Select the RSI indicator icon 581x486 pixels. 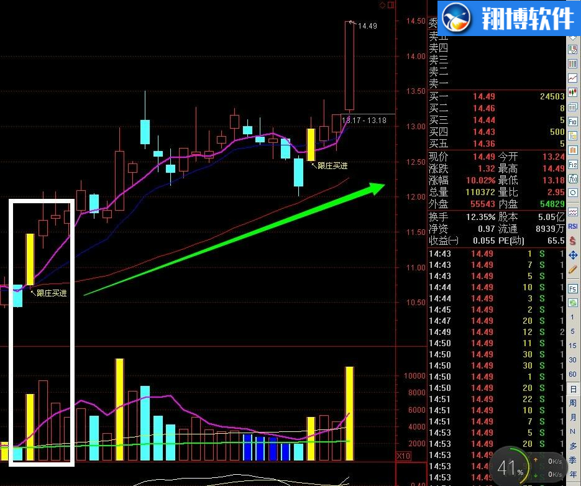(572, 226)
